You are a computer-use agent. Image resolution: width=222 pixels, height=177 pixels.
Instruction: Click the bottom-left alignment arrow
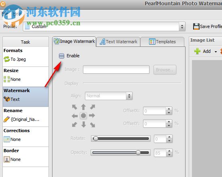tap(75, 125)
